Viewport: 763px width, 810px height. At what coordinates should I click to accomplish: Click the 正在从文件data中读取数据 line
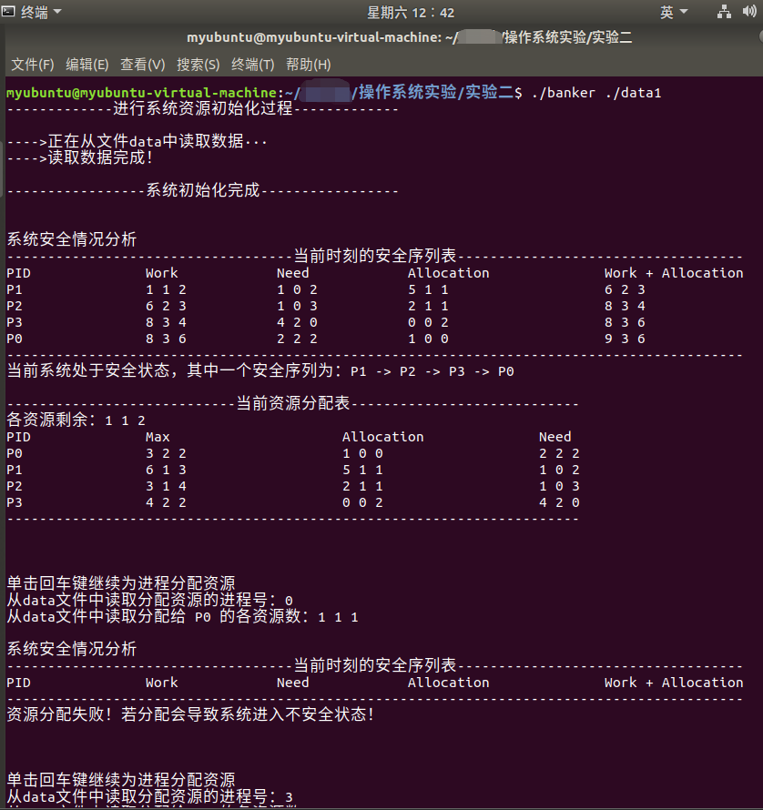(x=137, y=141)
